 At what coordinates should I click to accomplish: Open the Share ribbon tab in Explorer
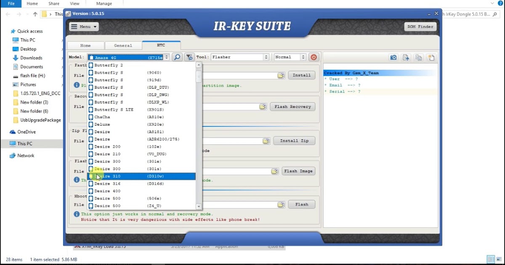(54, 3)
